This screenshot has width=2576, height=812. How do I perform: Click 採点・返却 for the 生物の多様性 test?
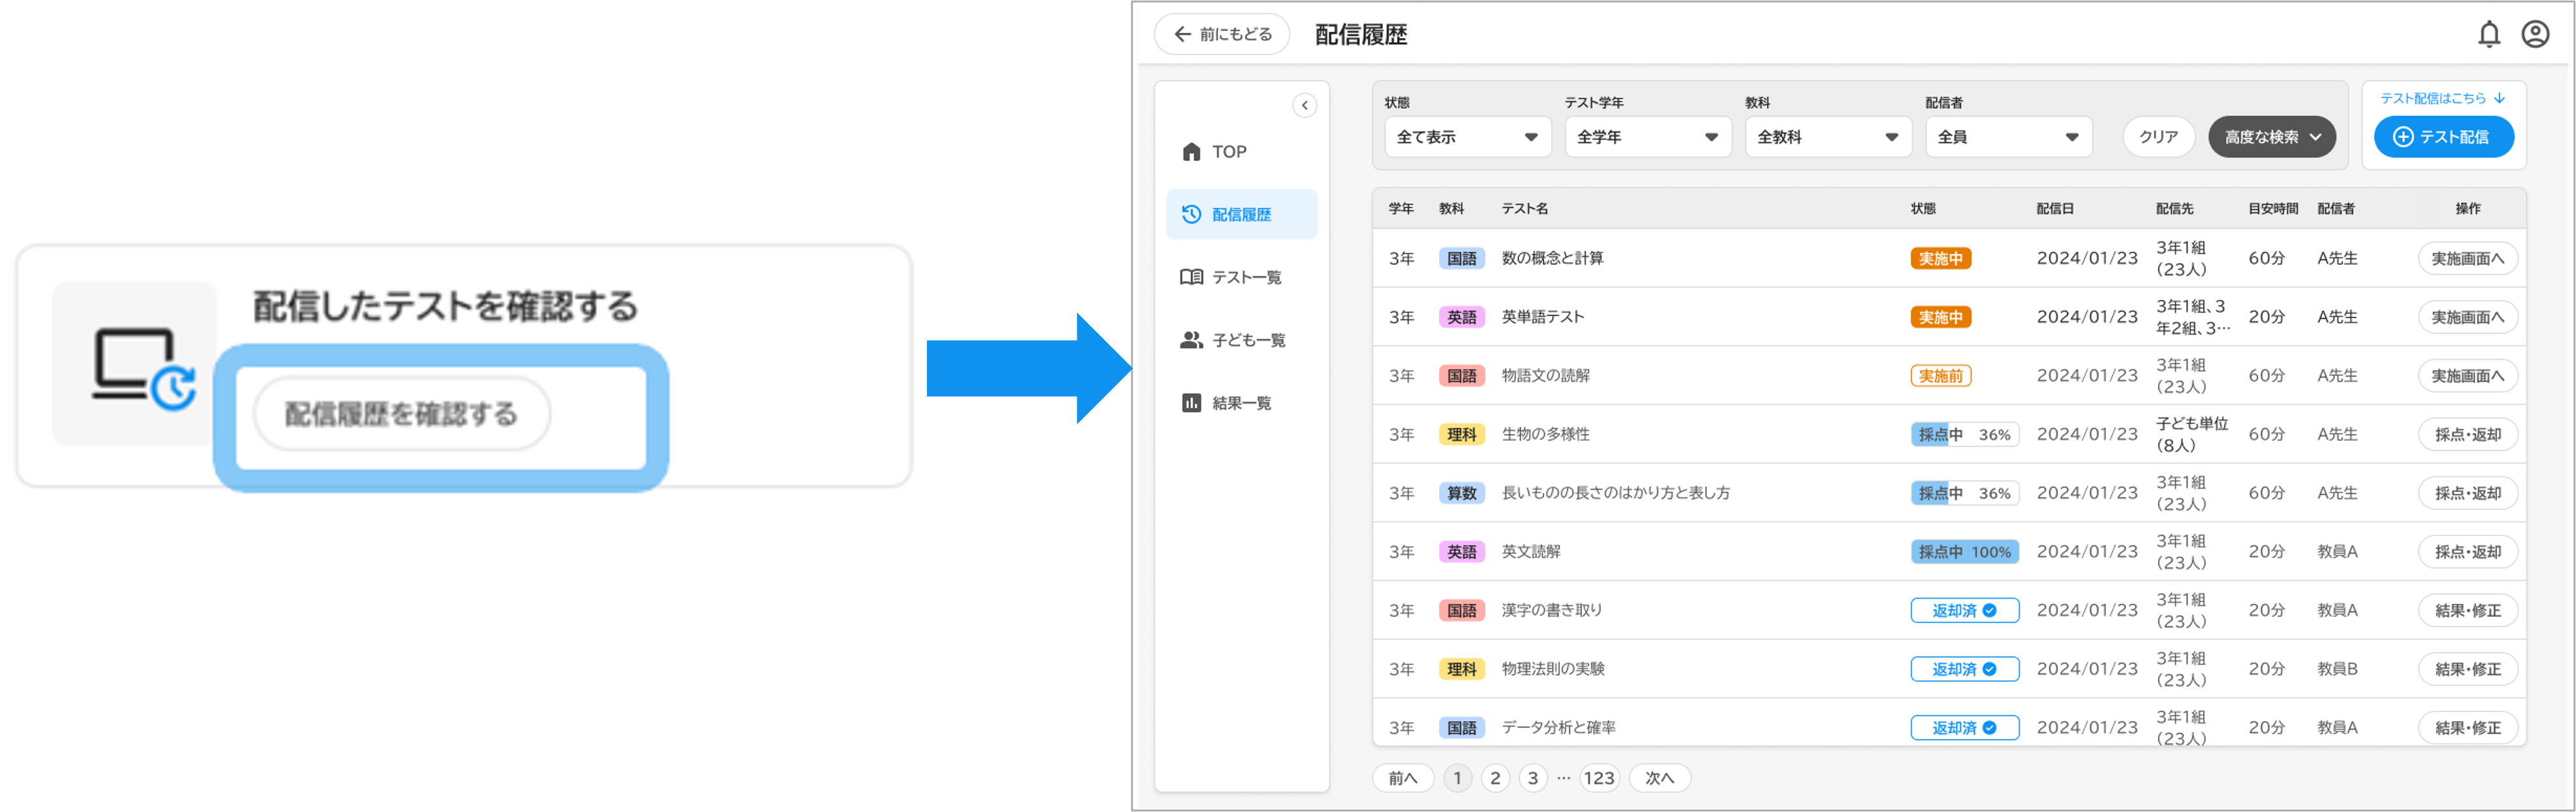pyautogui.click(x=2467, y=435)
